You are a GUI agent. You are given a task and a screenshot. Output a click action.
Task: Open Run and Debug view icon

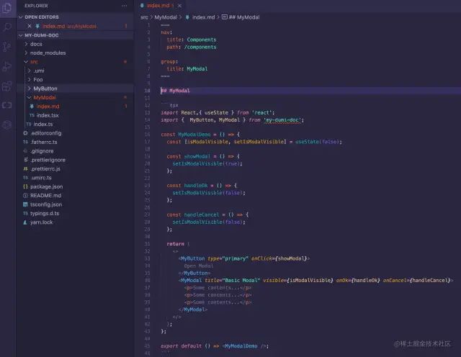click(x=6, y=67)
